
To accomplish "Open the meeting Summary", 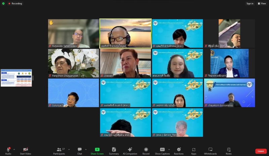I will [x=114, y=150].
